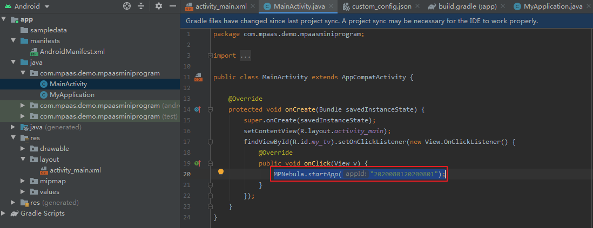Switch to activity_main.xml tab
The image size is (593, 228).
tap(221, 6)
